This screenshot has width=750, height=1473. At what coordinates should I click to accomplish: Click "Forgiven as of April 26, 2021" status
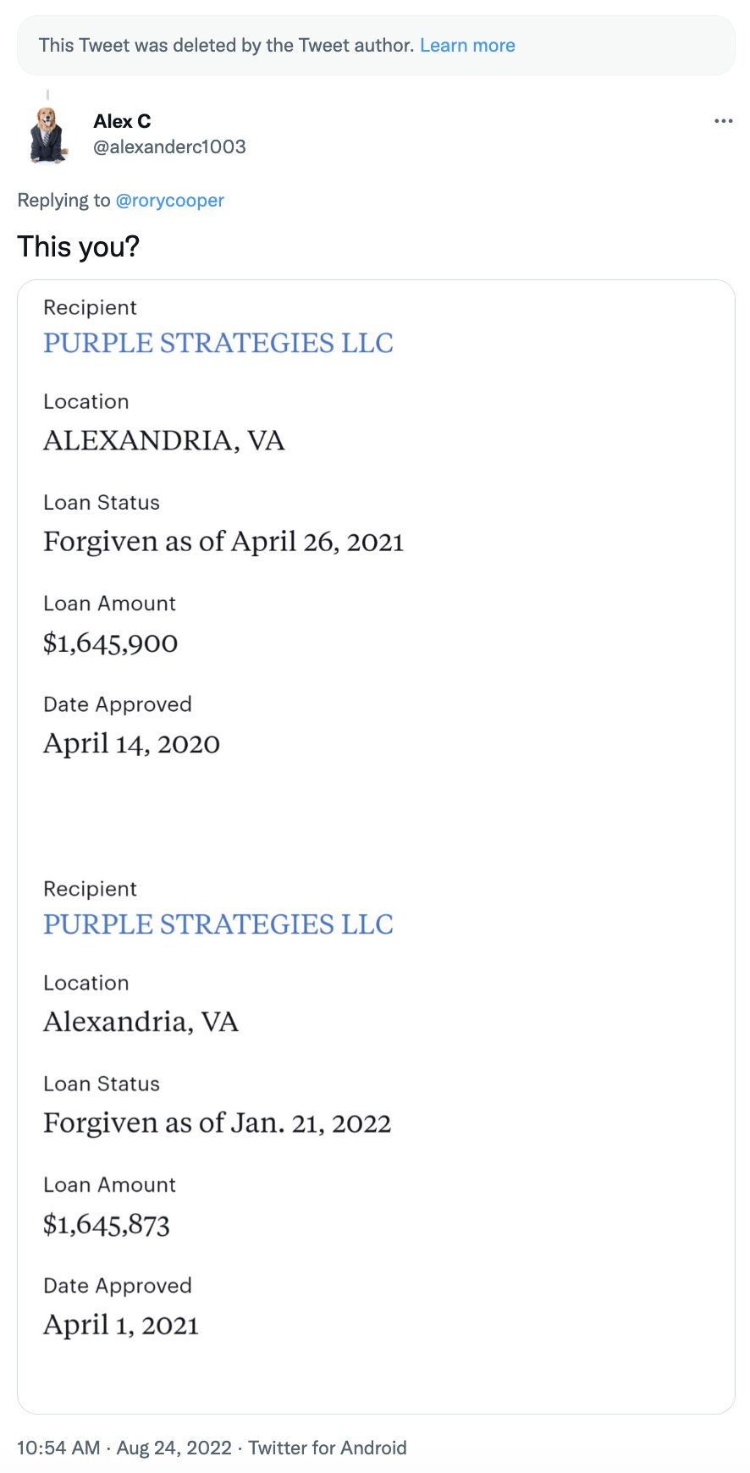tap(223, 542)
